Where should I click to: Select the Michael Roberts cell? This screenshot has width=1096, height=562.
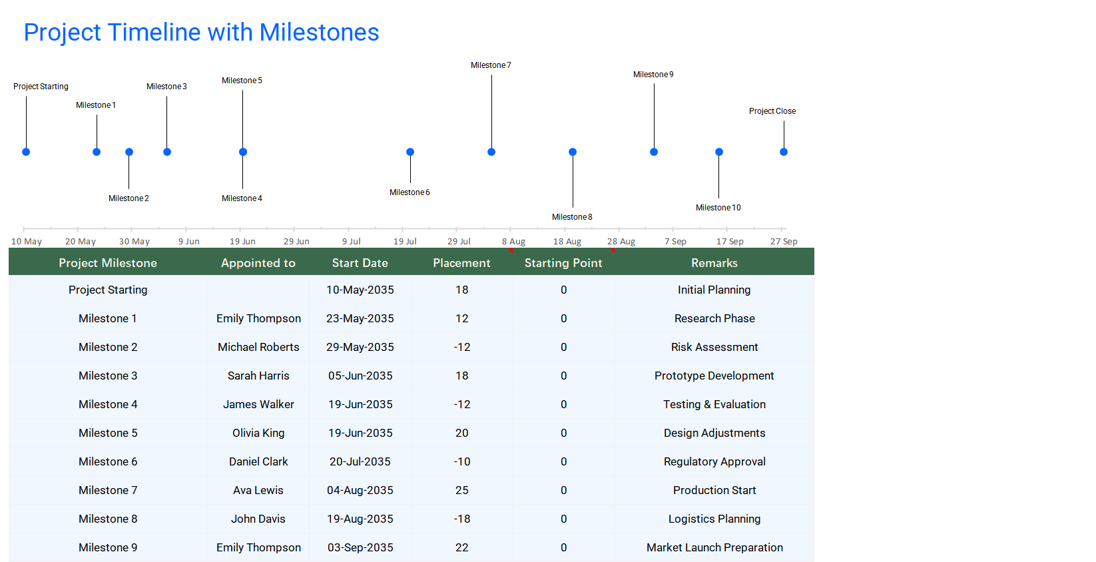258,347
